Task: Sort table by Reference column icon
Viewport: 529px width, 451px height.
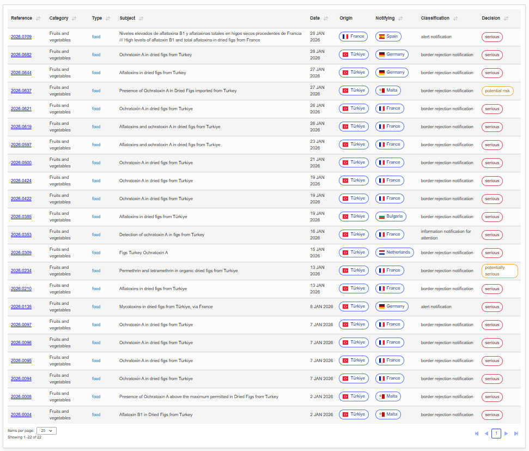Action: [38, 19]
